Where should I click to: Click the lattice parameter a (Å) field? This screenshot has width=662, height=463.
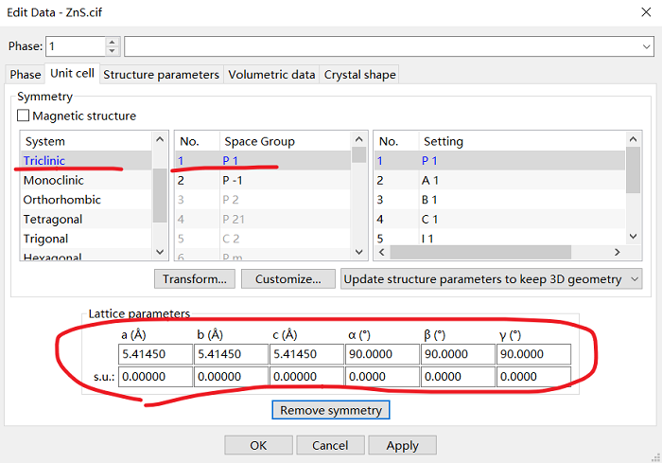[154, 354]
